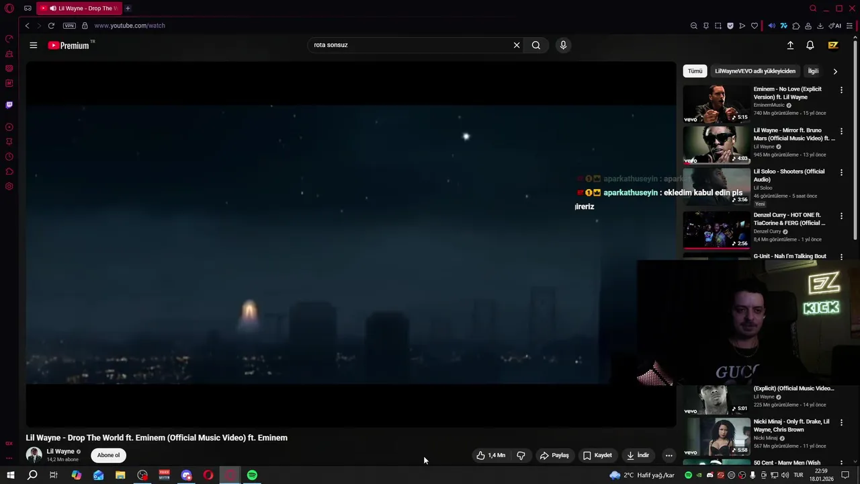Select the İlgili filter chip
Image resolution: width=860 pixels, height=484 pixels.
tap(813, 71)
